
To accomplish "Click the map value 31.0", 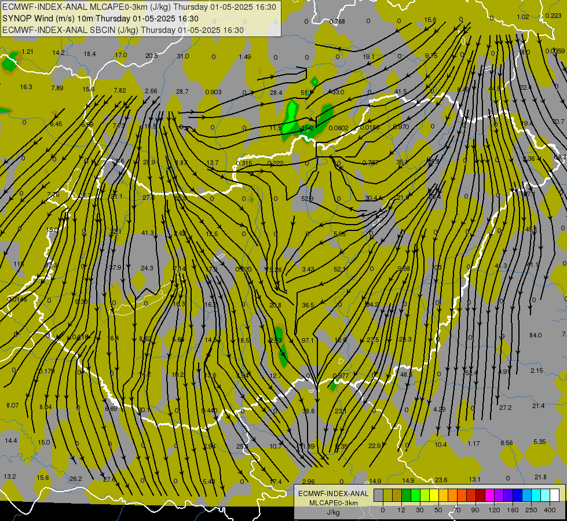I will tap(182, 56).
